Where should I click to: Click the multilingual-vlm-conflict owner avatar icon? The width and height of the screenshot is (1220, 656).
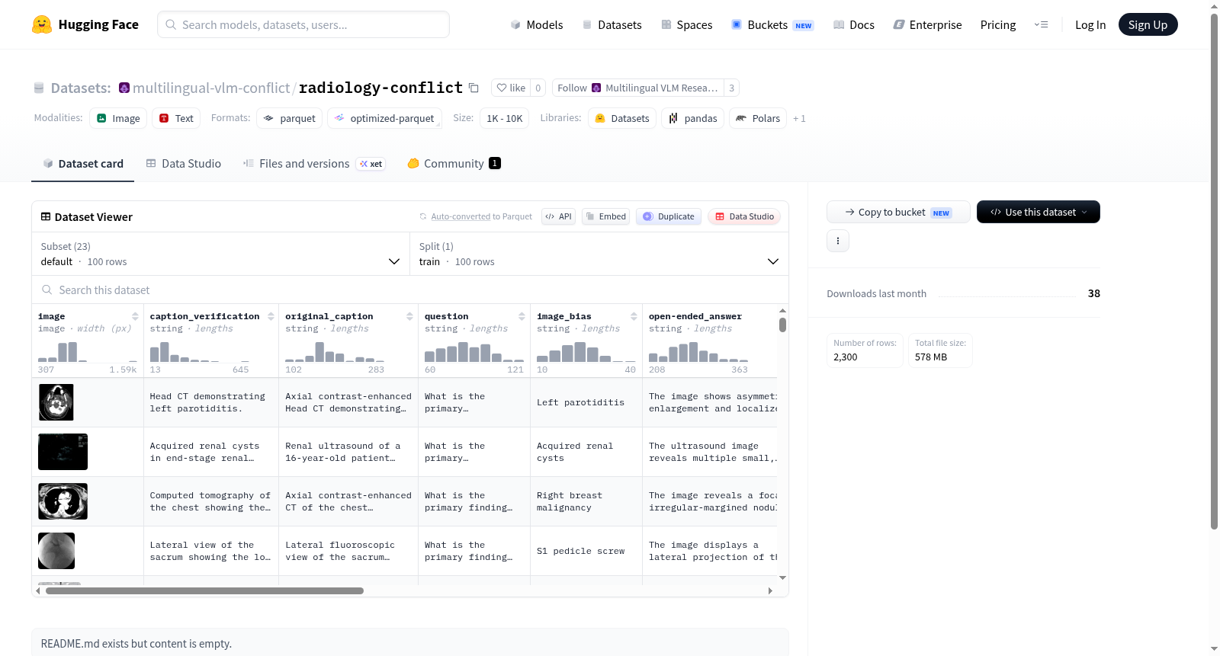pos(124,88)
